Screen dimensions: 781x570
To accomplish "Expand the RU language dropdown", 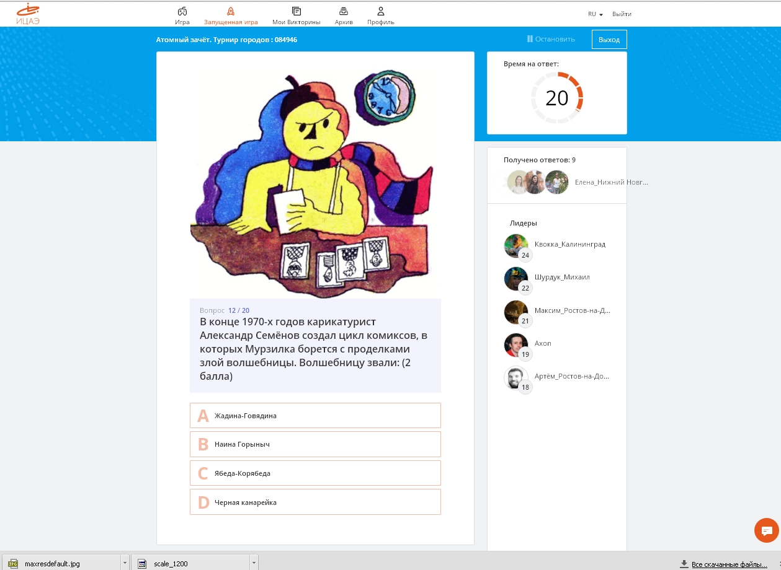I will point(596,14).
